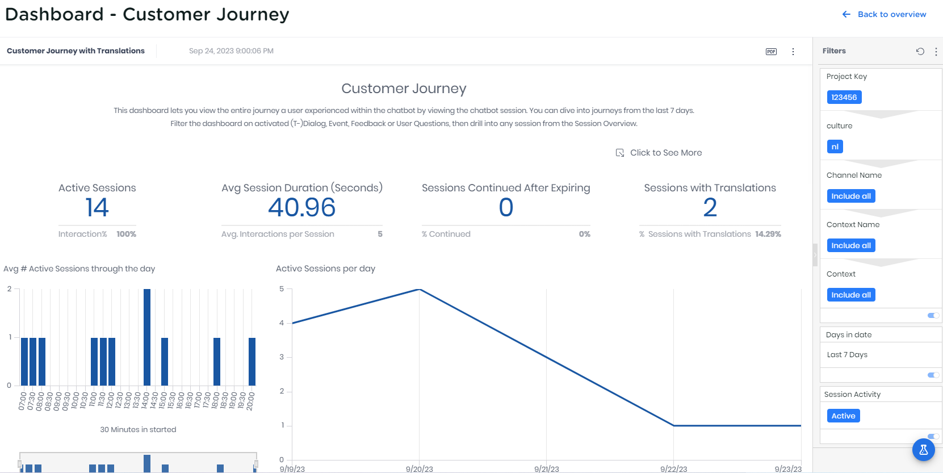
Task: Reset filters using the circular arrow icon
Action: [x=920, y=51]
